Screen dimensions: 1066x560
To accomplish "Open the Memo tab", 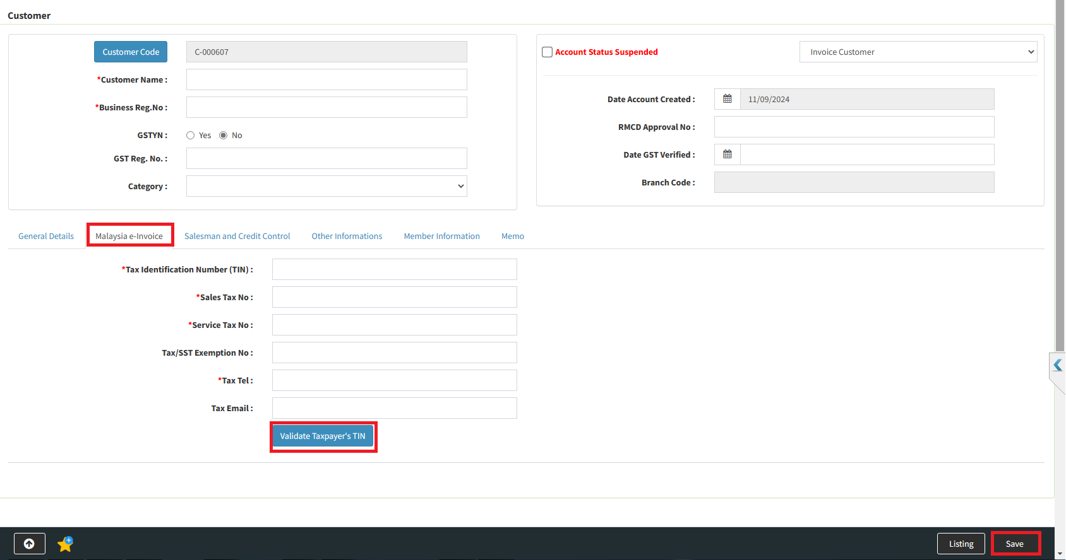I will 512,236.
